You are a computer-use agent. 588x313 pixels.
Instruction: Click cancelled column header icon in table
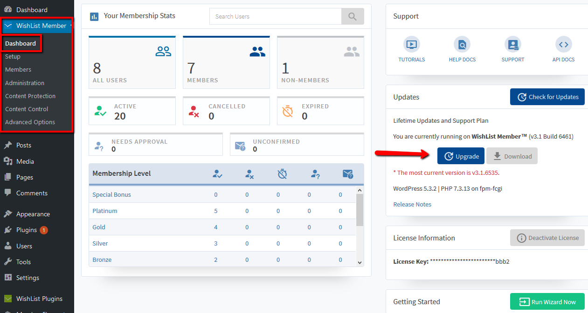point(249,174)
